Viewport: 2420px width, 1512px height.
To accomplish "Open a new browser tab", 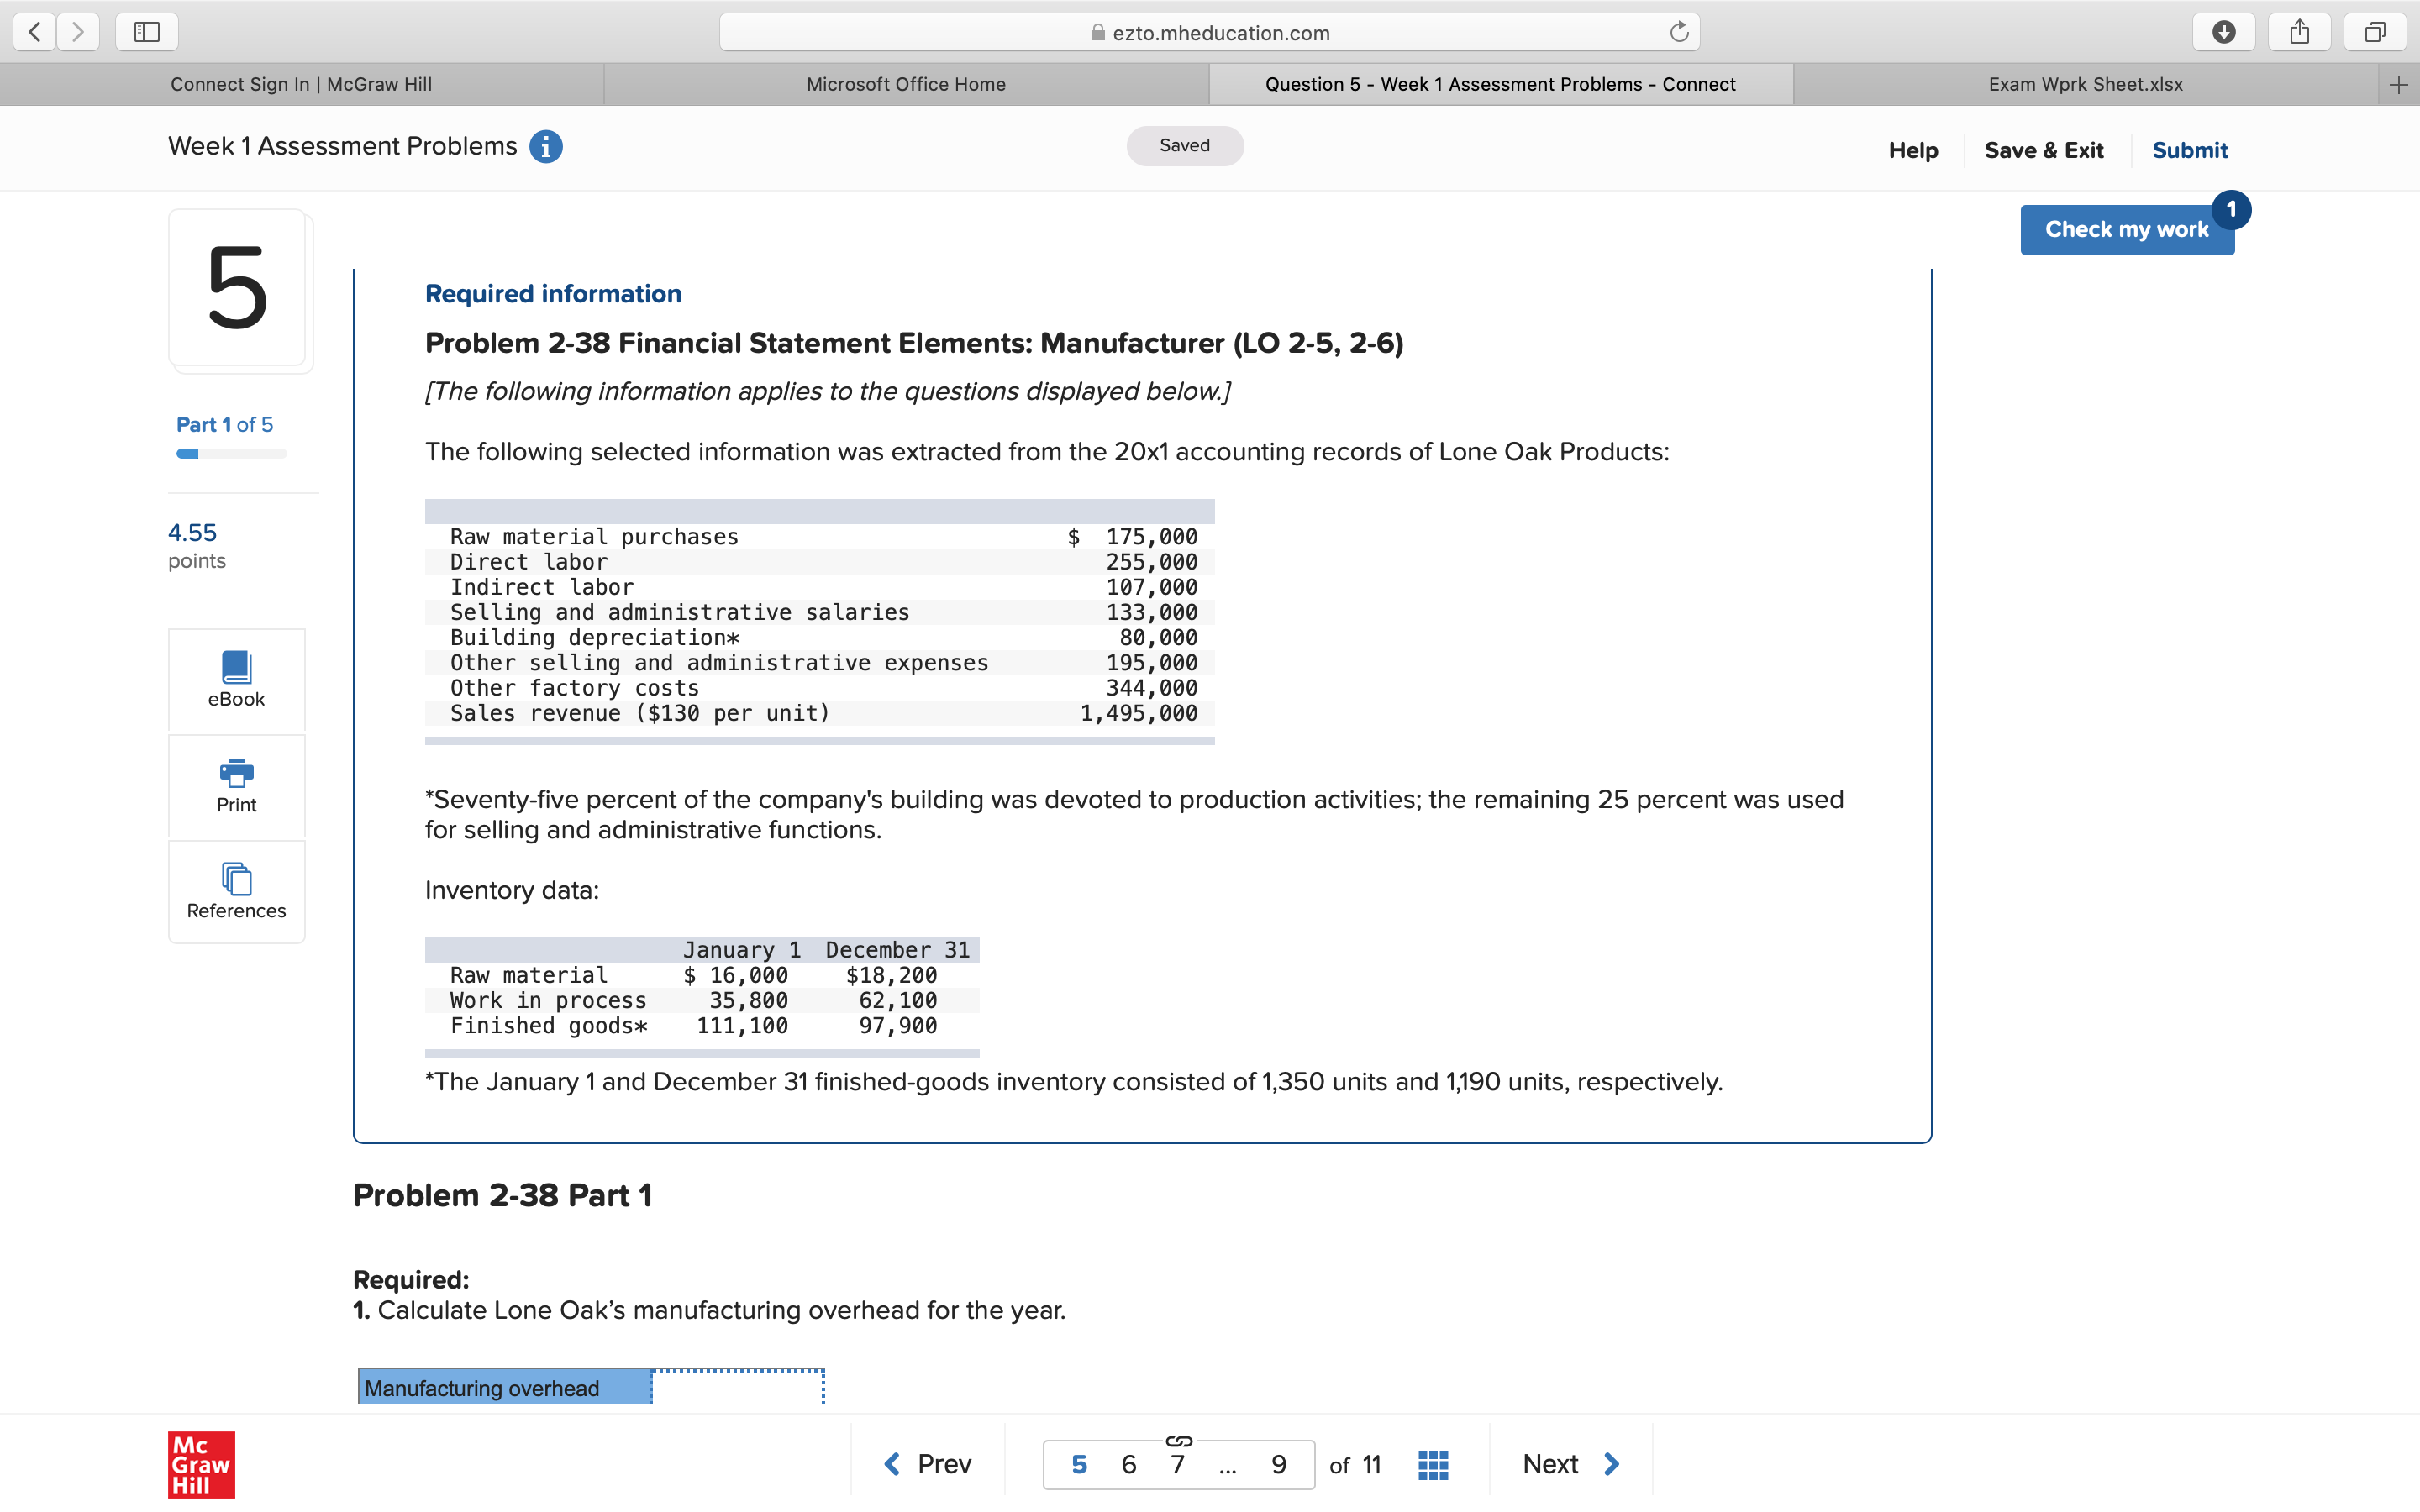I will (2398, 85).
